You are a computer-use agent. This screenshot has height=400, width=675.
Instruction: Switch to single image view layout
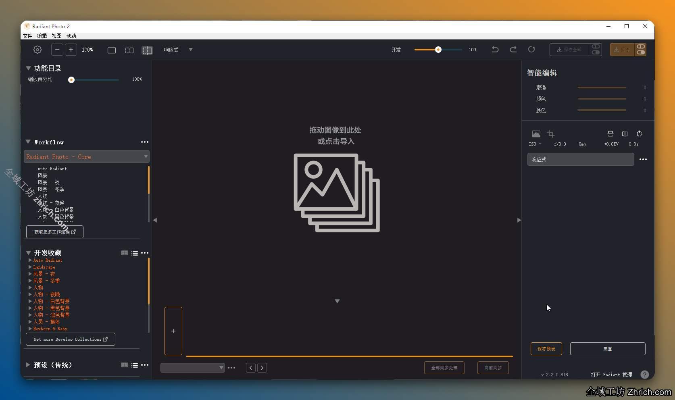(x=112, y=50)
